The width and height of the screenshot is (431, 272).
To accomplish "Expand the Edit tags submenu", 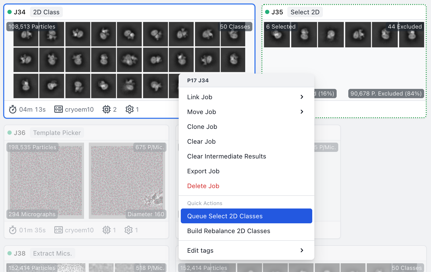I will (x=302, y=250).
